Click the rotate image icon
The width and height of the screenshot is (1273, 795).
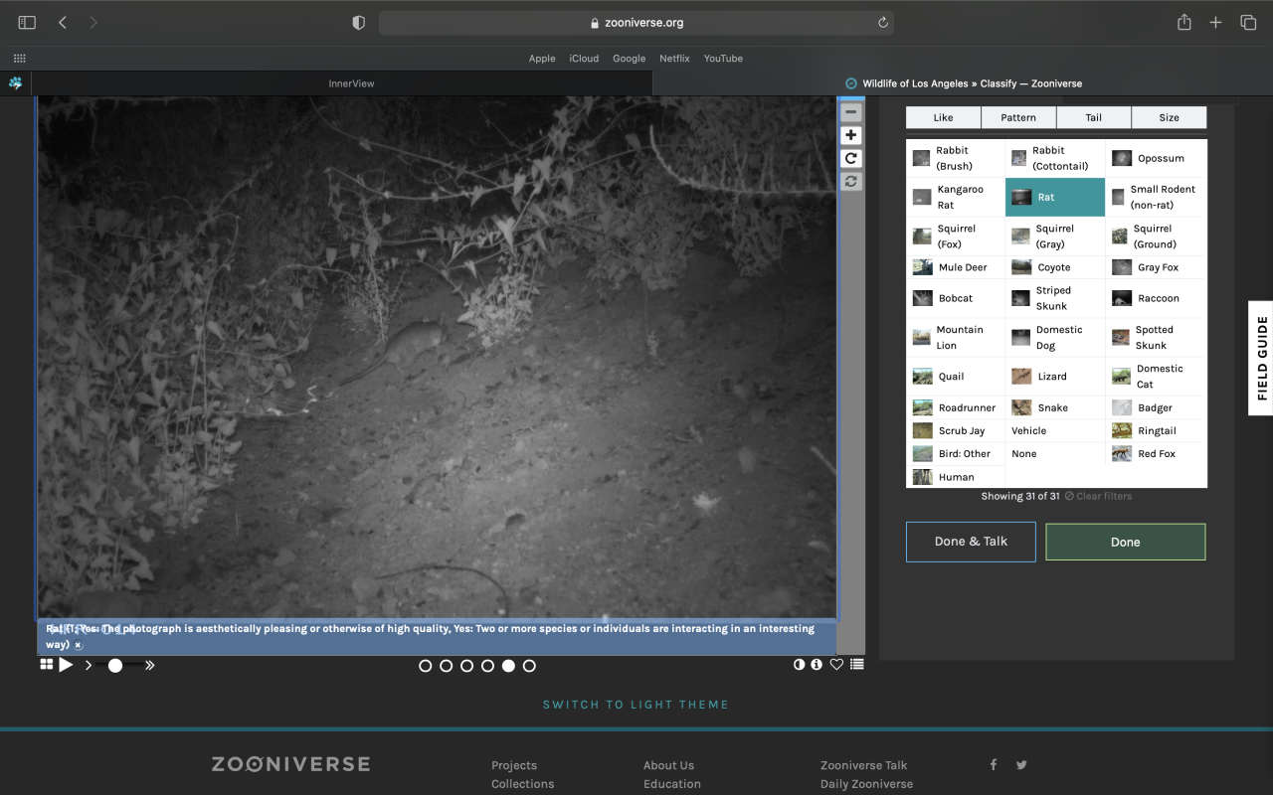(x=850, y=158)
